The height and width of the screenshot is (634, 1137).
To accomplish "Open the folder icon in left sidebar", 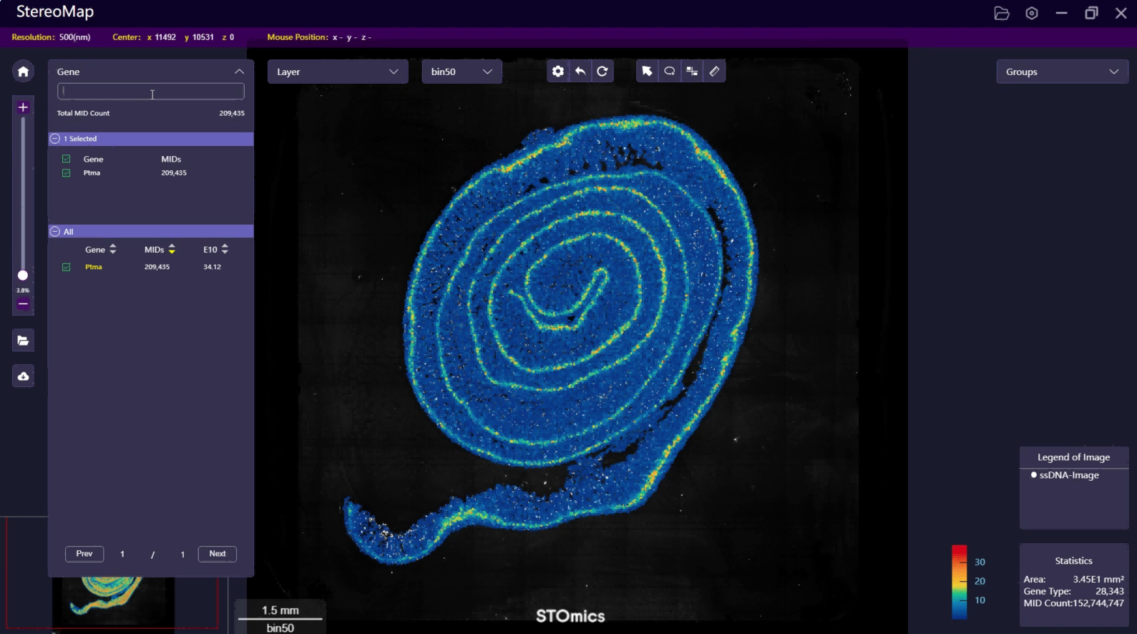I will click(x=23, y=341).
